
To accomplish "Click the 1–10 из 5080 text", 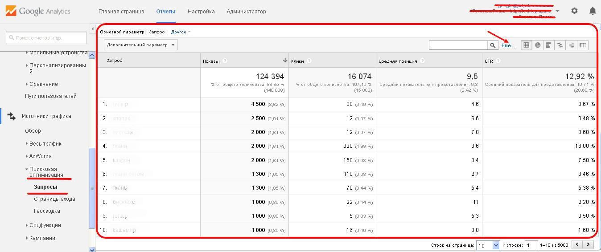I will coord(554,245).
